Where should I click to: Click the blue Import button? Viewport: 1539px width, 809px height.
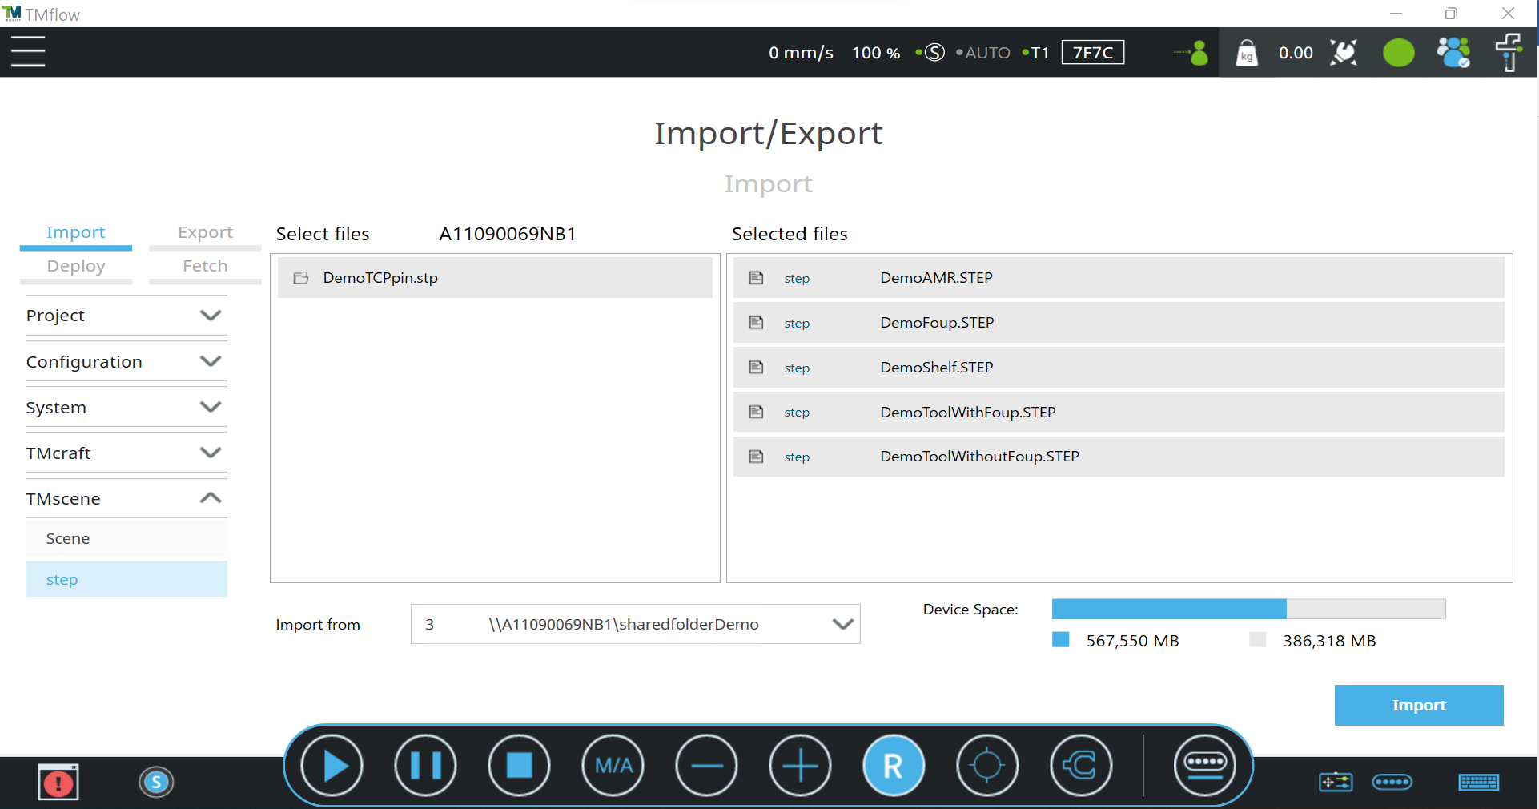point(1418,705)
